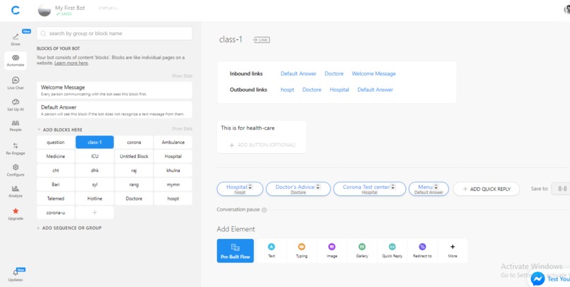Follow inbound link Welcome Message
Viewport: 570px width, 287px height.
(x=373, y=73)
